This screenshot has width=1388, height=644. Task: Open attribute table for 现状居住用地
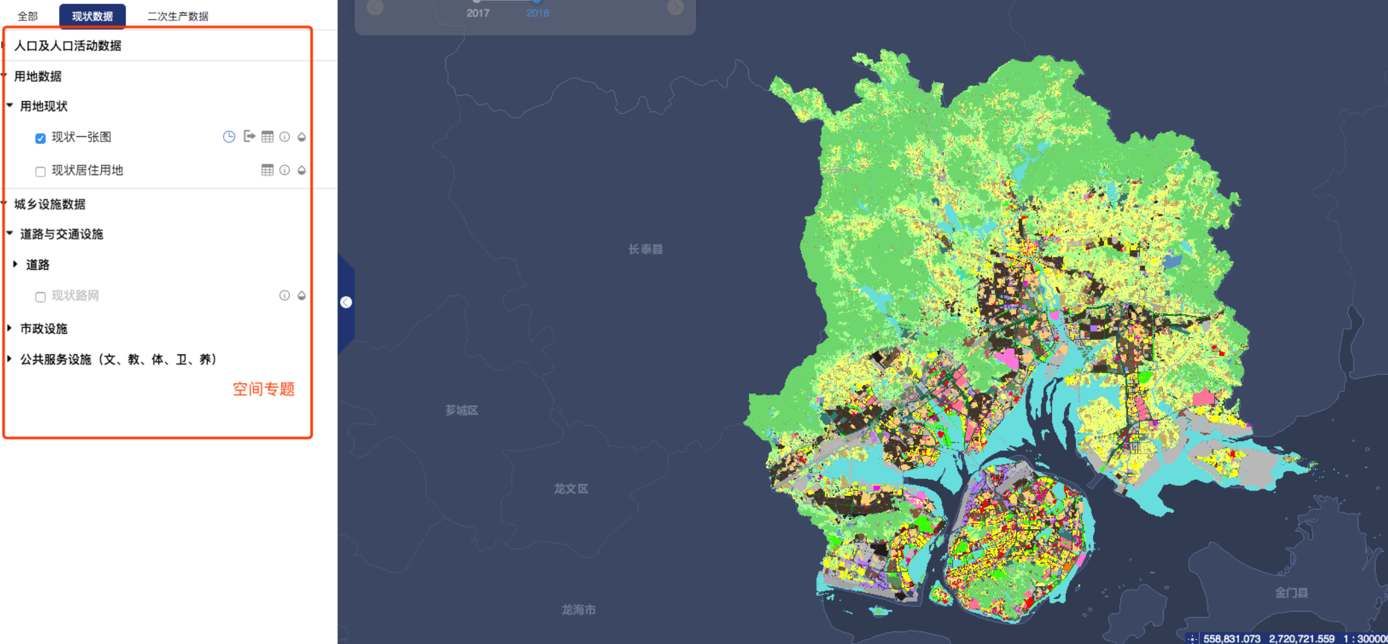(267, 170)
